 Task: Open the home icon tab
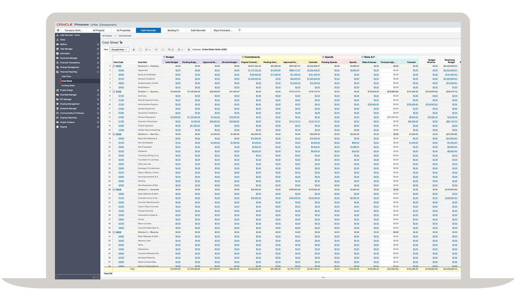[58, 30]
